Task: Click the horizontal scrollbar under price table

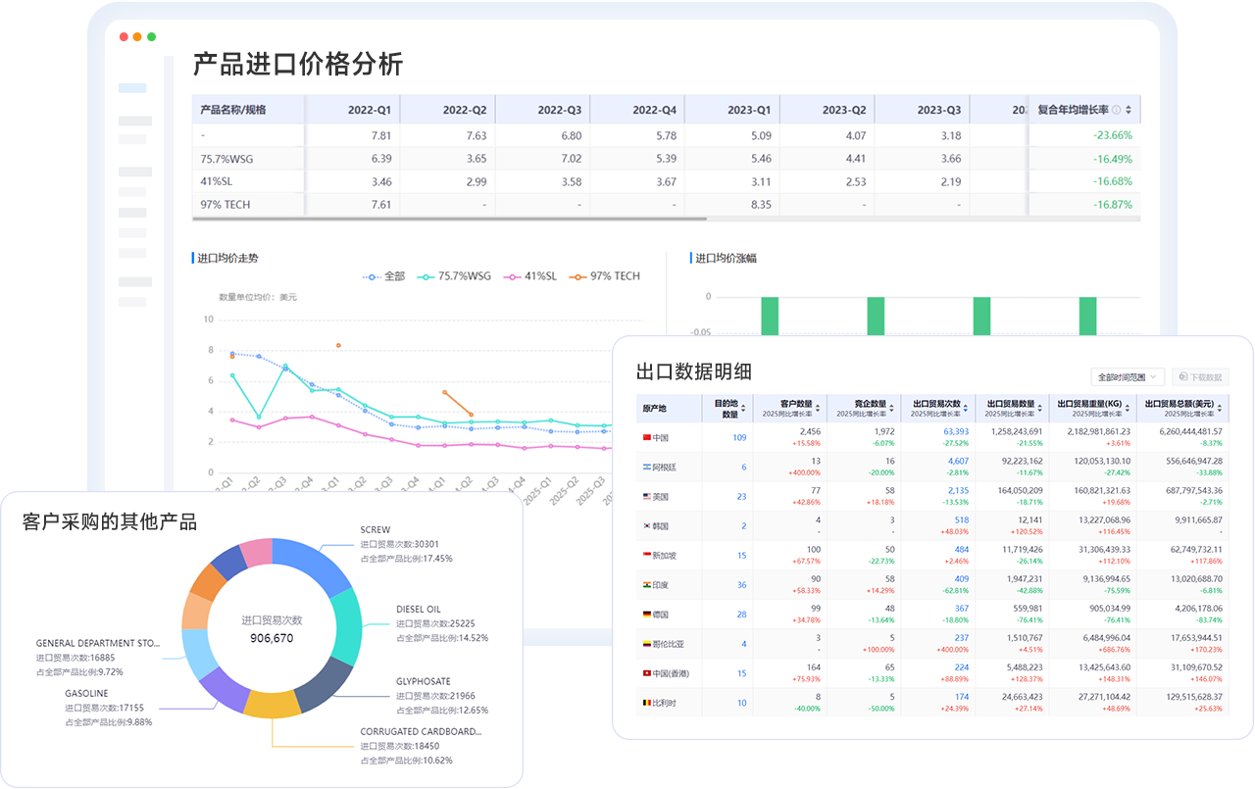Action: [667, 220]
